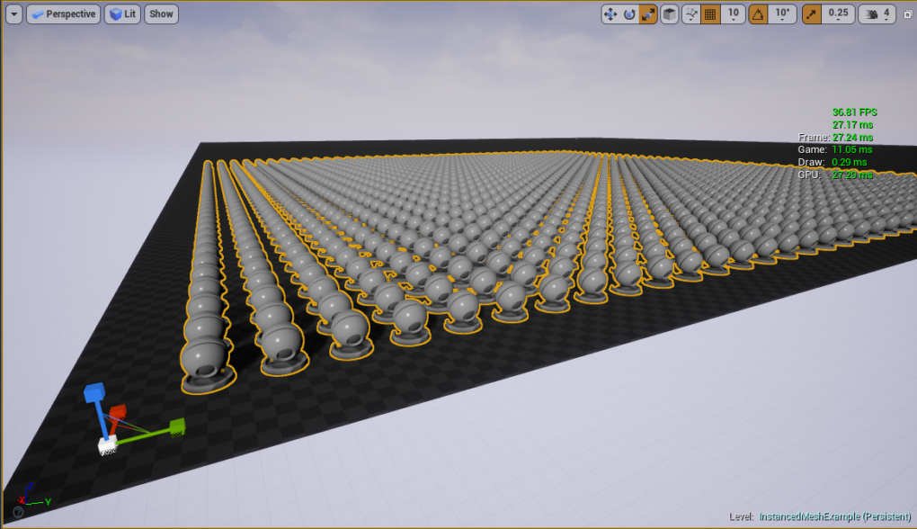Image resolution: width=917 pixels, height=529 pixels.
Task: Click the 36.81 FPS readout
Action: click(x=854, y=112)
